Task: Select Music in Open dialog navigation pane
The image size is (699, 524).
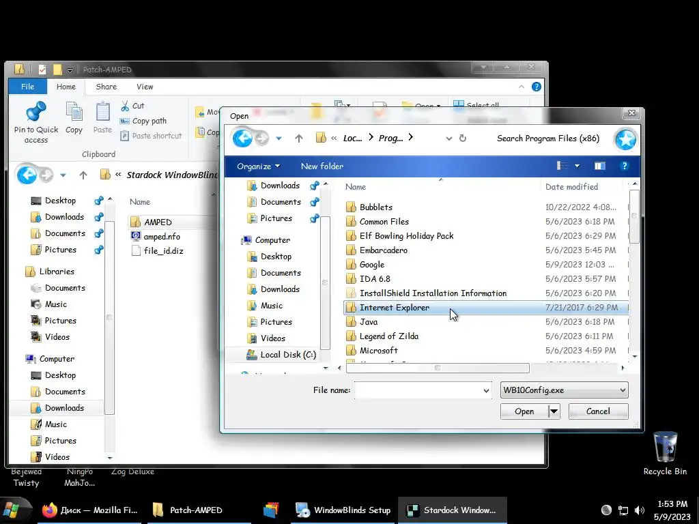Action: click(265, 306)
